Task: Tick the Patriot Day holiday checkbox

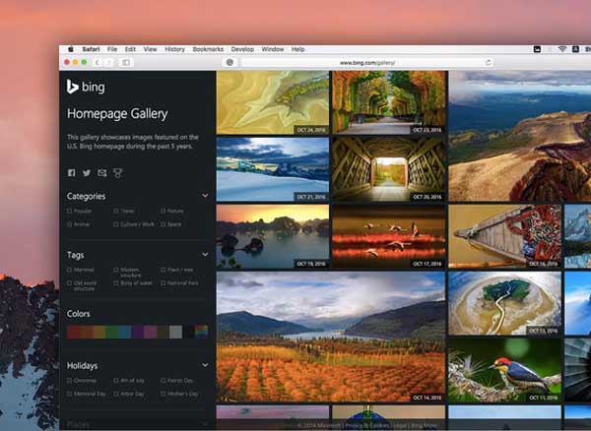Action: [163, 381]
